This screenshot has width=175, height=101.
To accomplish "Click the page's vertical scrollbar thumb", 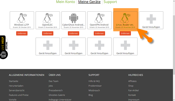I will point(174,45).
